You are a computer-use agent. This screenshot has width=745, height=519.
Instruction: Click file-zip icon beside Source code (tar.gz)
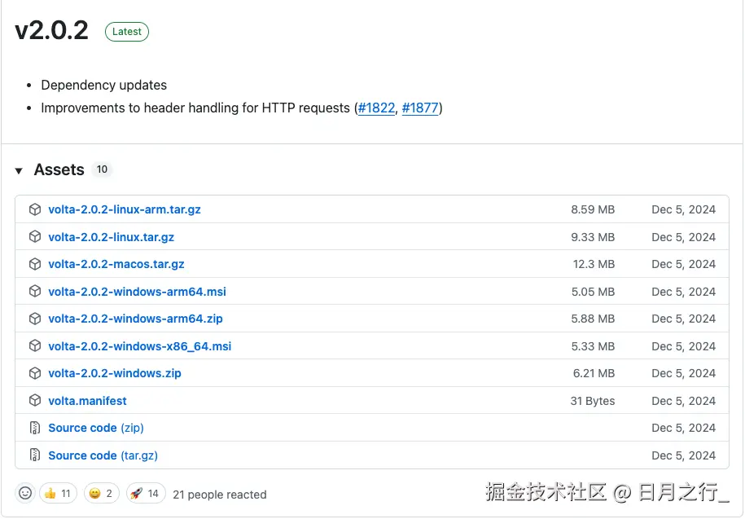coord(35,455)
